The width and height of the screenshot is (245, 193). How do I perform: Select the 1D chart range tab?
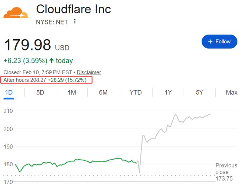point(9,92)
